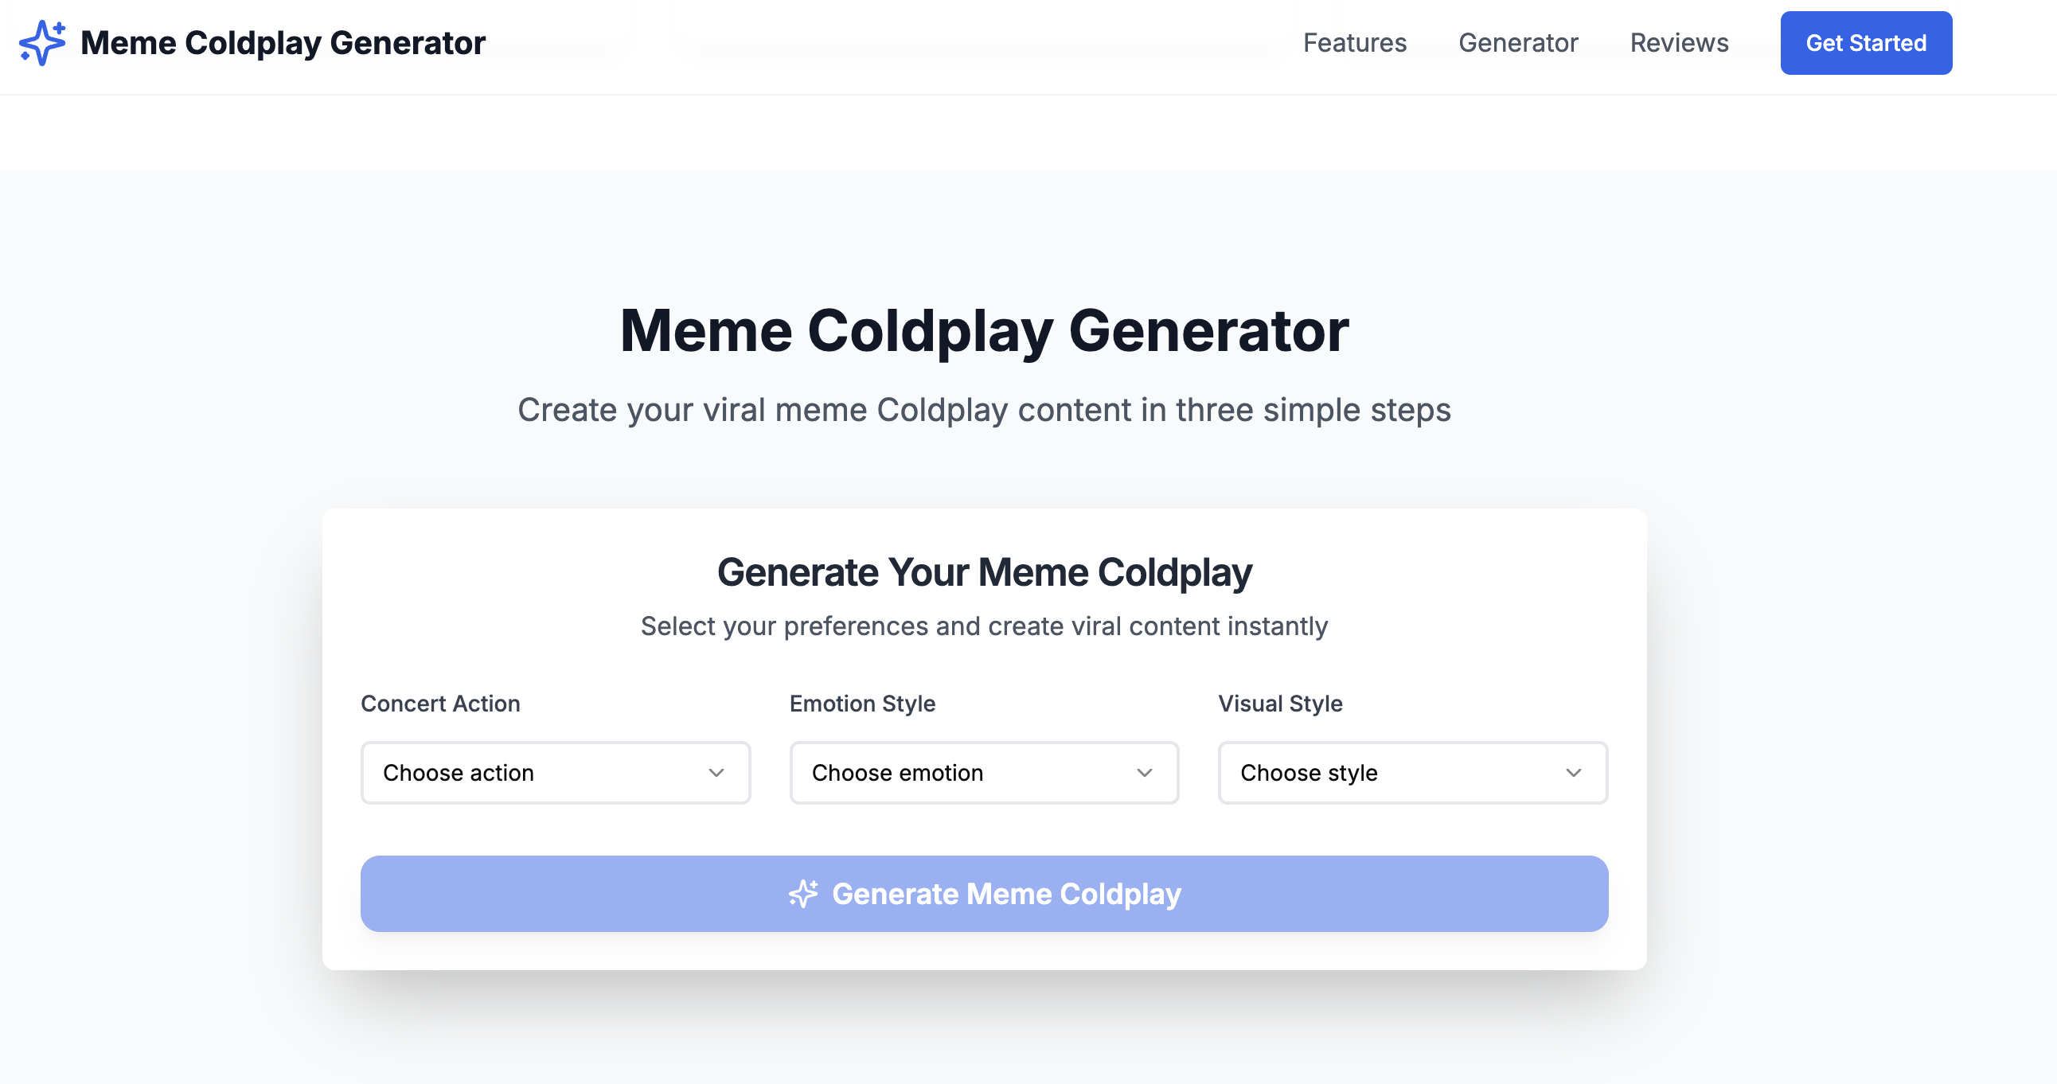Screen dimensions: 2057x1084
Task: Navigate to the Generator section
Action: (x=1519, y=42)
